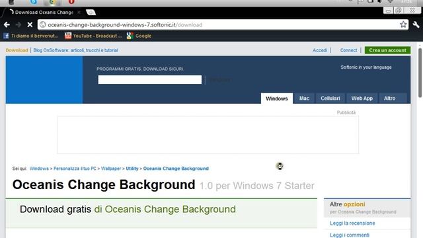The height and width of the screenshot is (238, 423).
Task: Switch to the Web App tab
Action: click(362, 99)
